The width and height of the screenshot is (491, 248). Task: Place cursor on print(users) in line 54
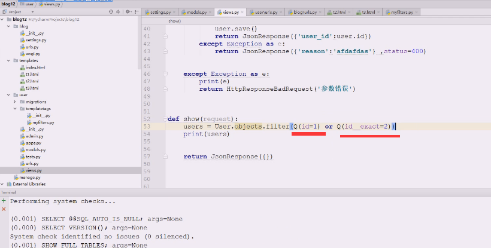(207, 134)
